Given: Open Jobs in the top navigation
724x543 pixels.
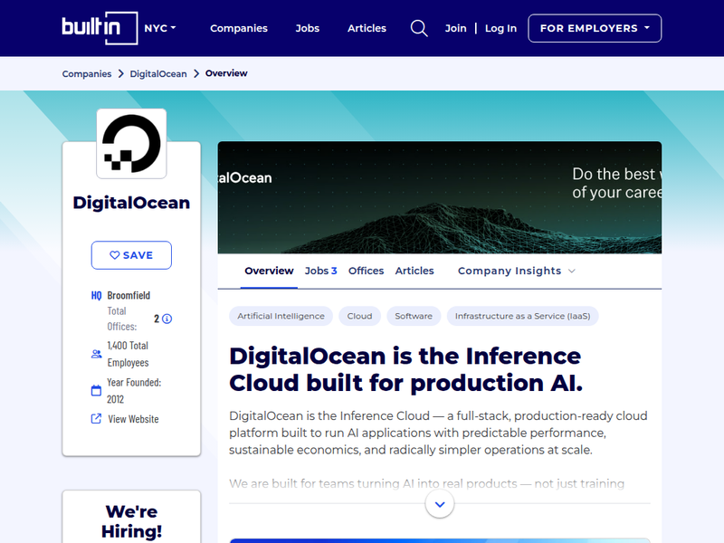Looking at the screenshot, I should coord(308,28).
